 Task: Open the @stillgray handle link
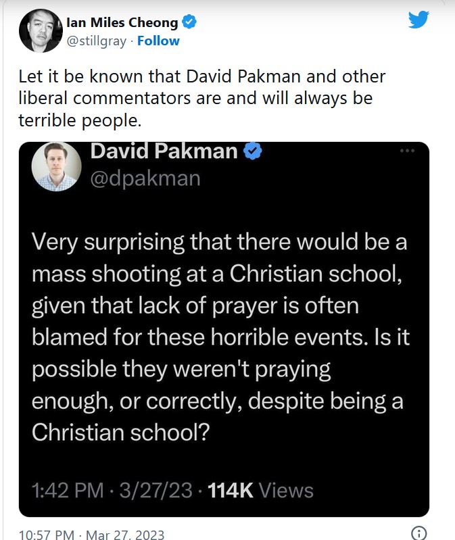(x=97, y=41)
